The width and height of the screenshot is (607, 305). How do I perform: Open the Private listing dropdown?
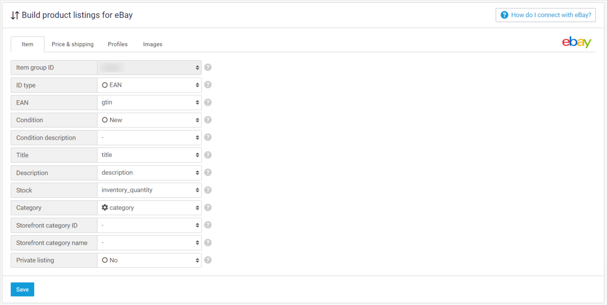tap(149, 260)
